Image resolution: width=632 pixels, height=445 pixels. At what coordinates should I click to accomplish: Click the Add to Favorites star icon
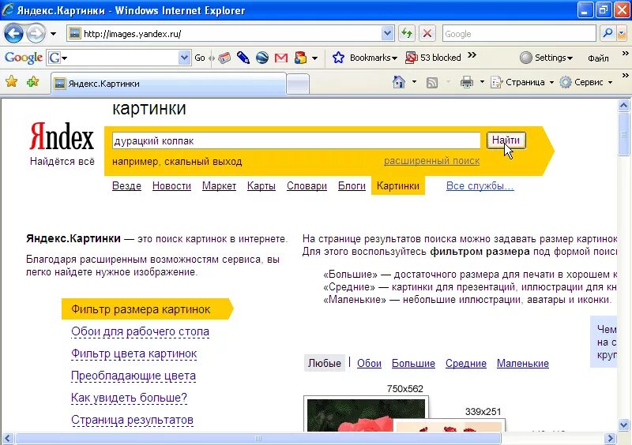[32, 82]
